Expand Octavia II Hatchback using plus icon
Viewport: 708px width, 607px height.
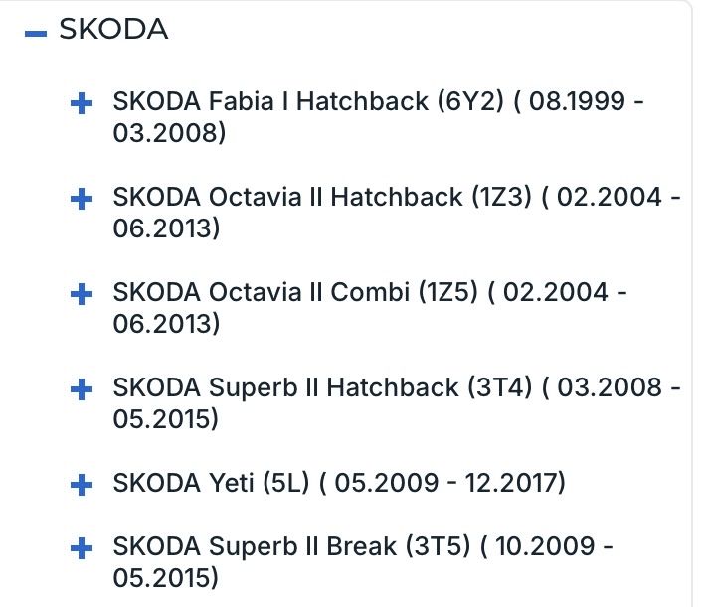(84, 200)
